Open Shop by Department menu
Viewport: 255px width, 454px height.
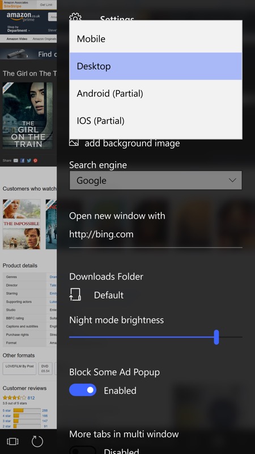[19, 29]
